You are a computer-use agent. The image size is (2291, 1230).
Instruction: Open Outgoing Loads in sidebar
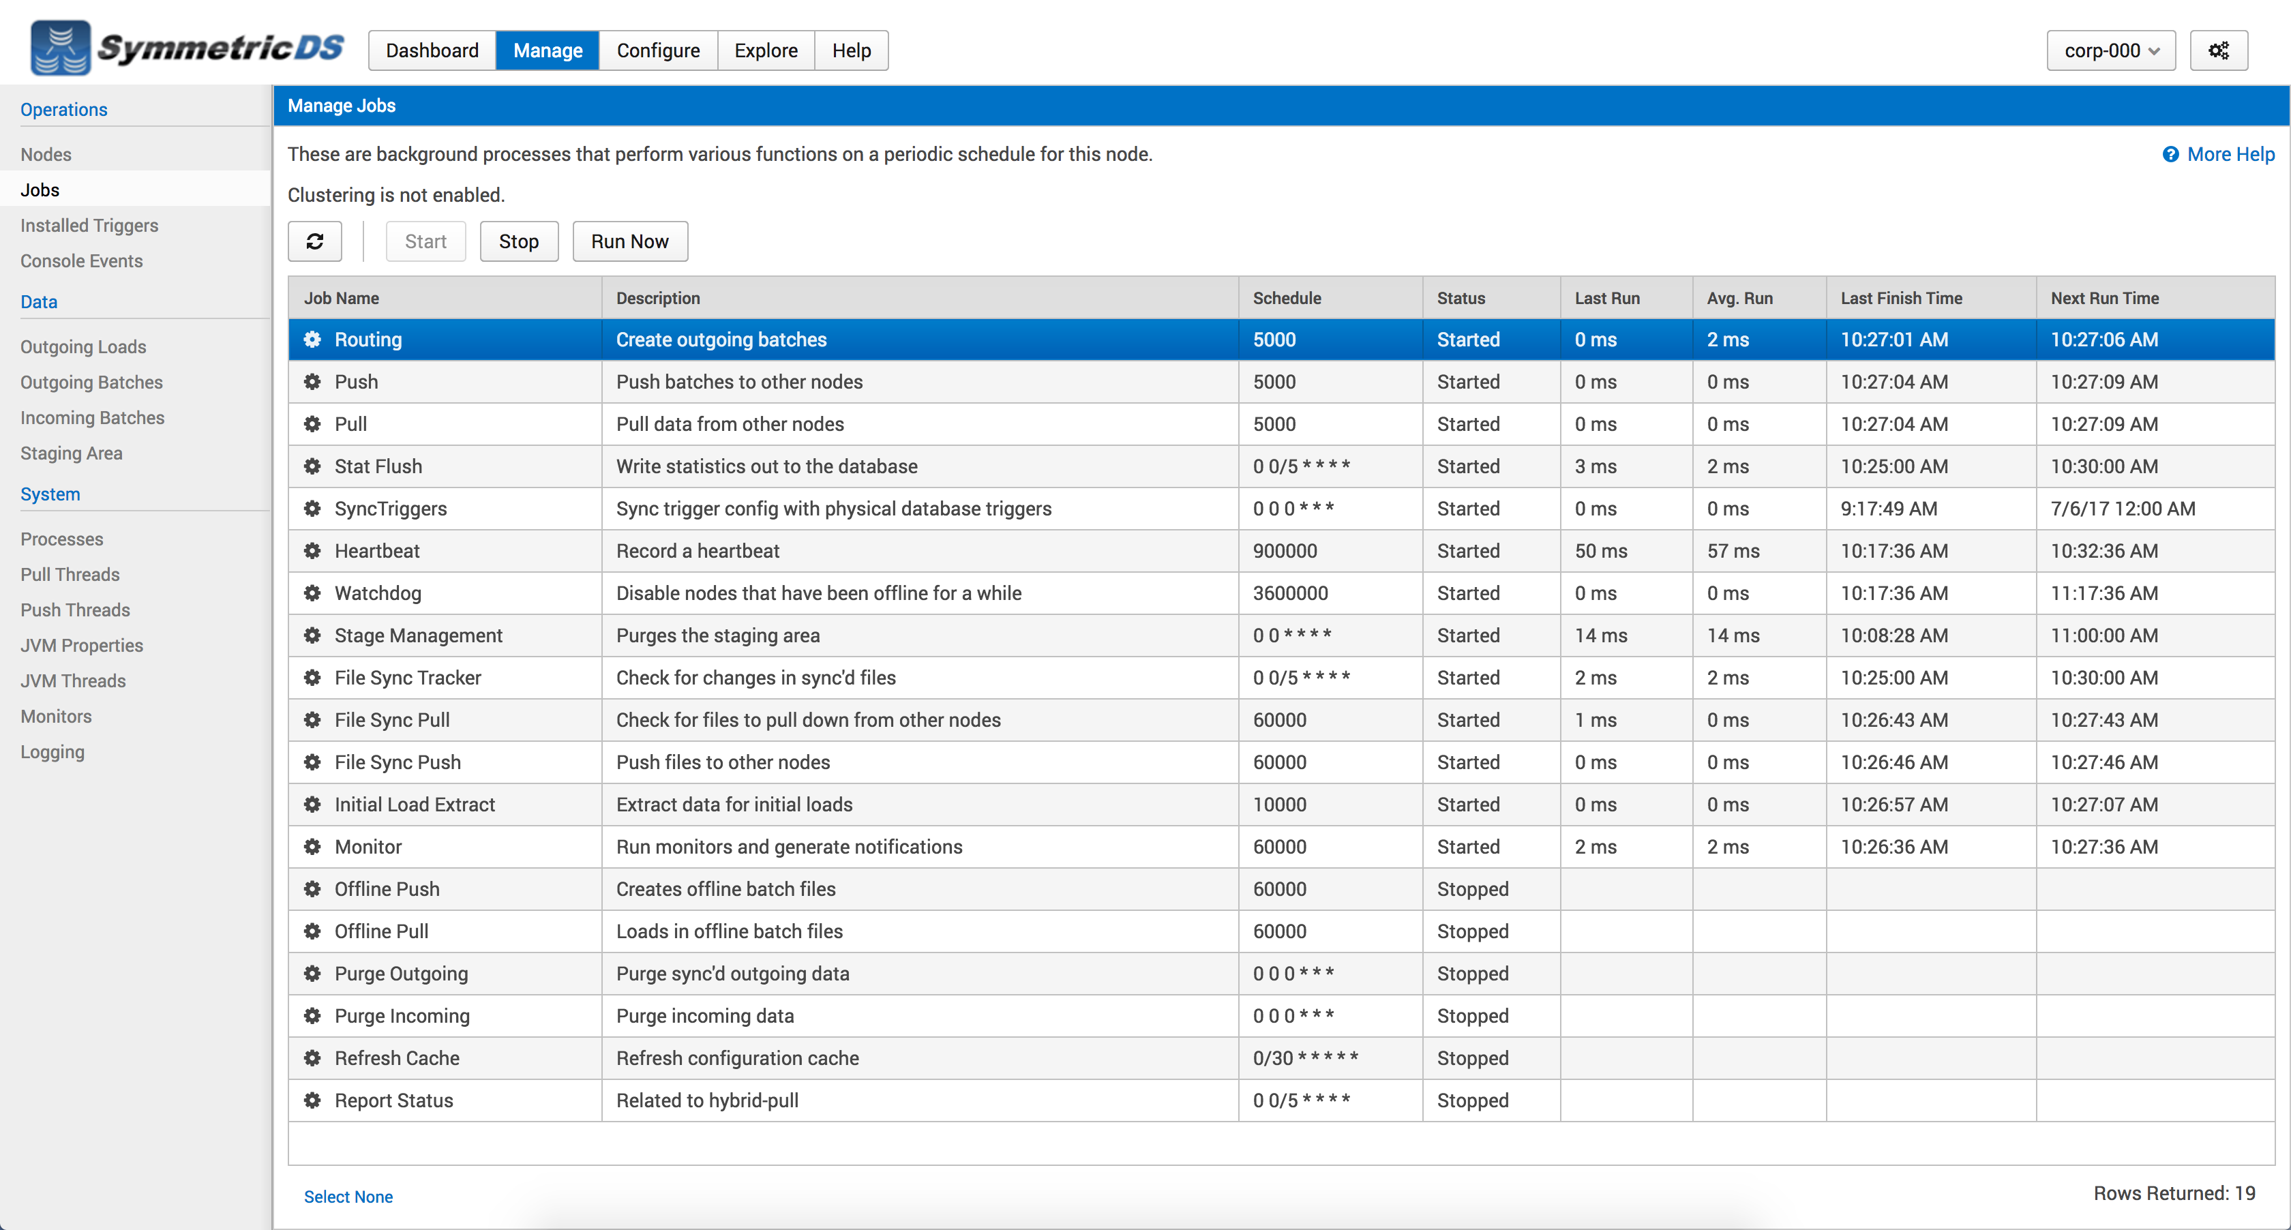click(84, 347)
